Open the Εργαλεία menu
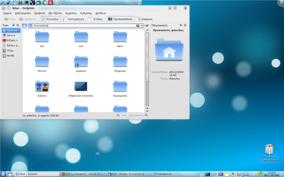The image size is (284, 177). click(71, 13)
